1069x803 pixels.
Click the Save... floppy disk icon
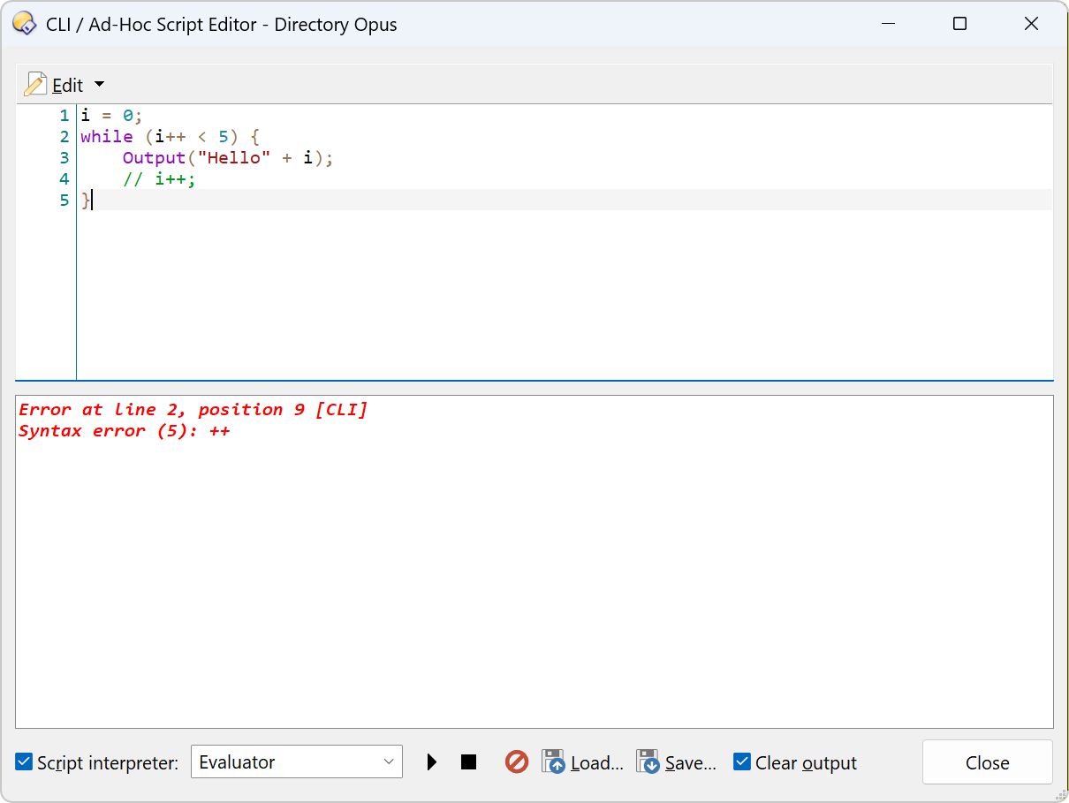[x=648, y=762]
